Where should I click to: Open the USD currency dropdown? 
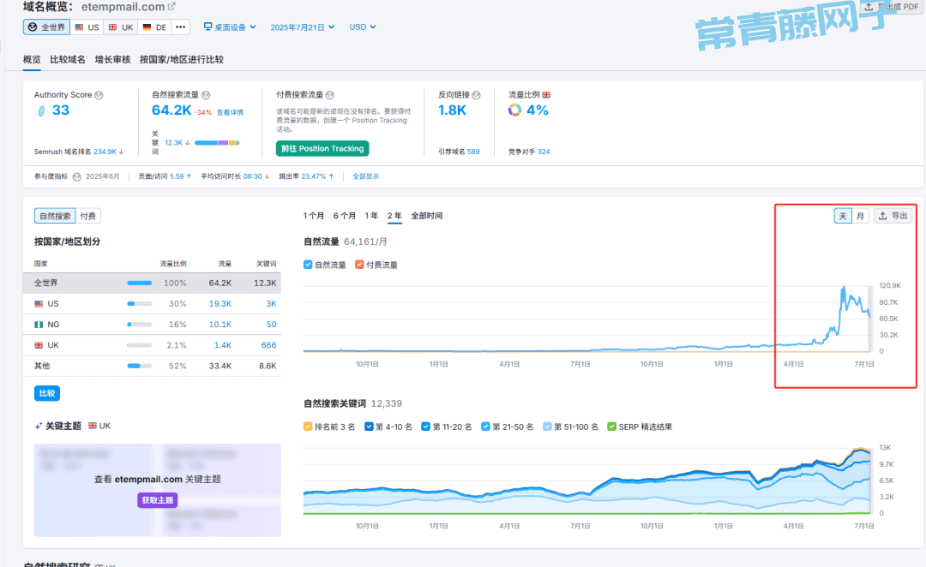tap(363, 27)
